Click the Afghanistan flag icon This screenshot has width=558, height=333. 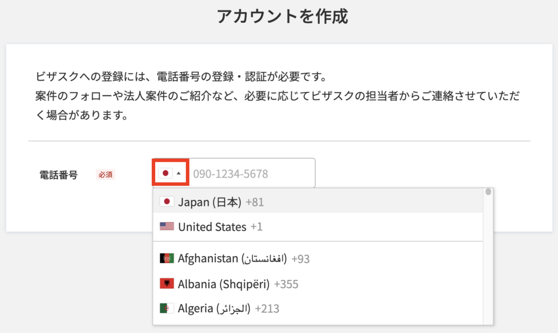pos(166,258)
